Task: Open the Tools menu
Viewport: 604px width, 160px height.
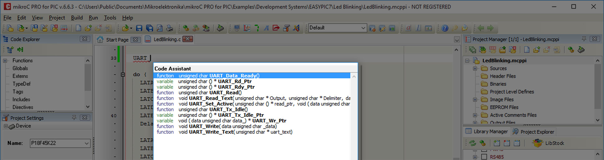Action: click(110, 18)
